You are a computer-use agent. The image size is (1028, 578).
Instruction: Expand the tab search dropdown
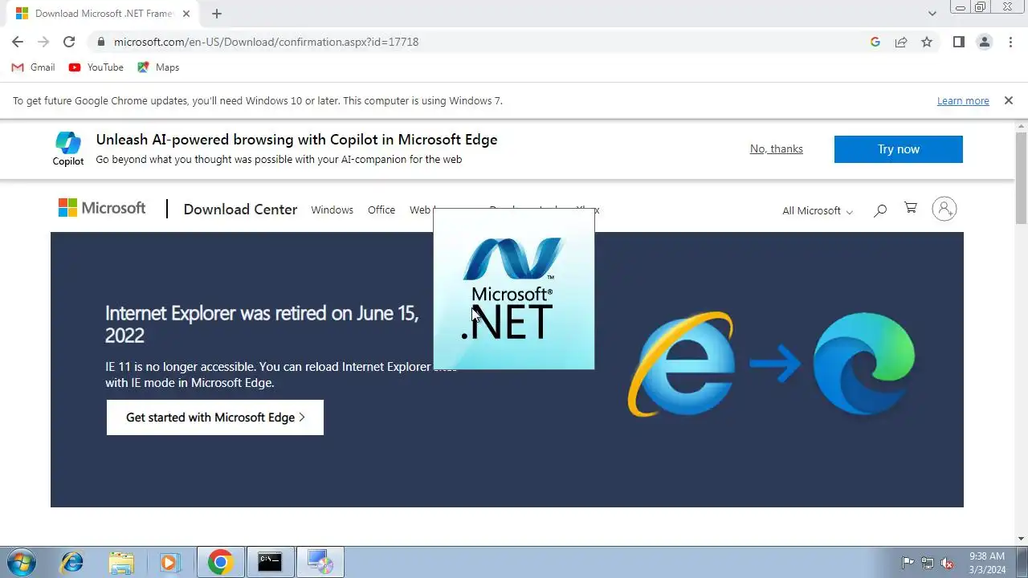(932, 14)
